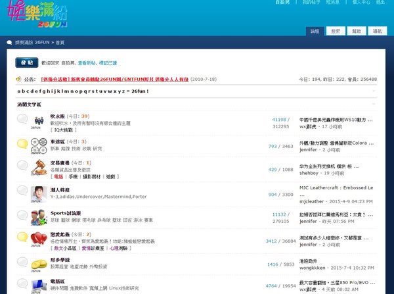Open the 戀愛起義 red hearts icon
Screen dimensions: 394x294
[x=39, y=239]
